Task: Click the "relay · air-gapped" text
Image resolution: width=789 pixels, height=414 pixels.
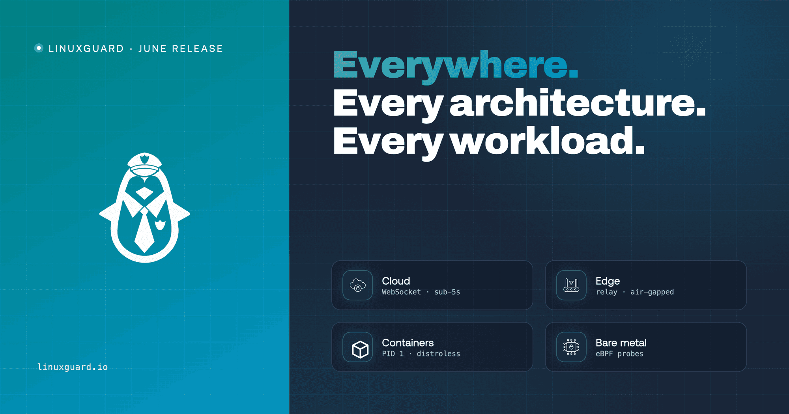Action: [635, 292]
